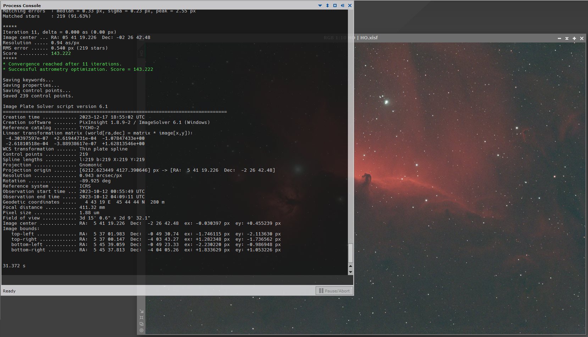Image resolution: width=588 pixels, height=337 pixels.
Task: Click the Process Console square float icon
Action: [x=335, y=6]
